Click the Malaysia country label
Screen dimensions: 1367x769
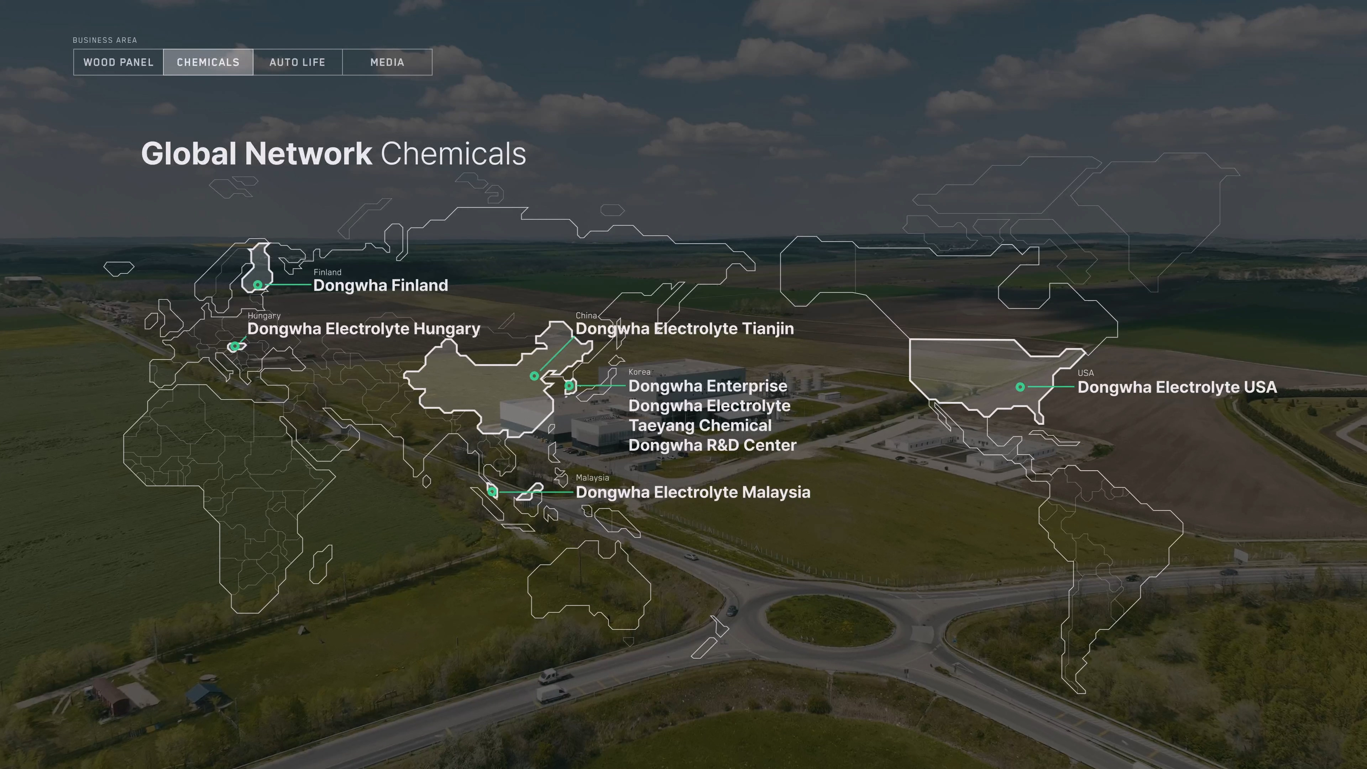pyautogui.click(x=592, y=478)
